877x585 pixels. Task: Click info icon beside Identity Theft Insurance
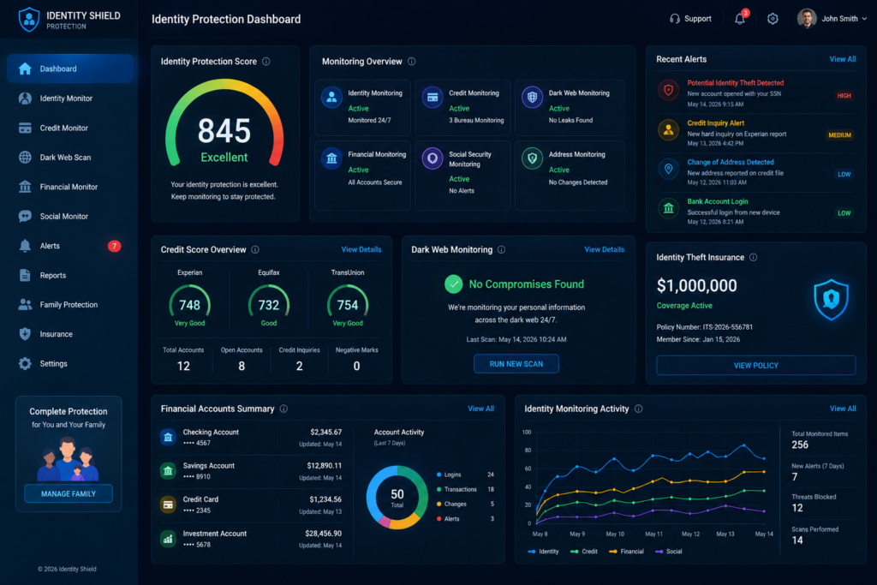[754, 257]
